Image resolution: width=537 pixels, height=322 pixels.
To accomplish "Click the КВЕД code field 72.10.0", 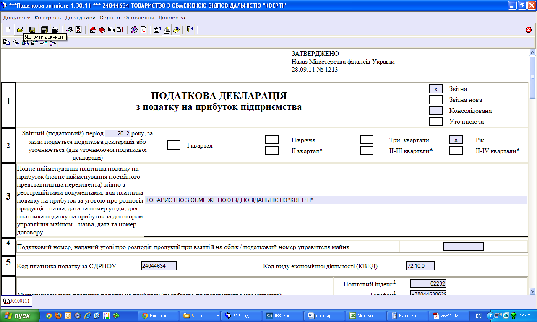I will tap(420, 266).
